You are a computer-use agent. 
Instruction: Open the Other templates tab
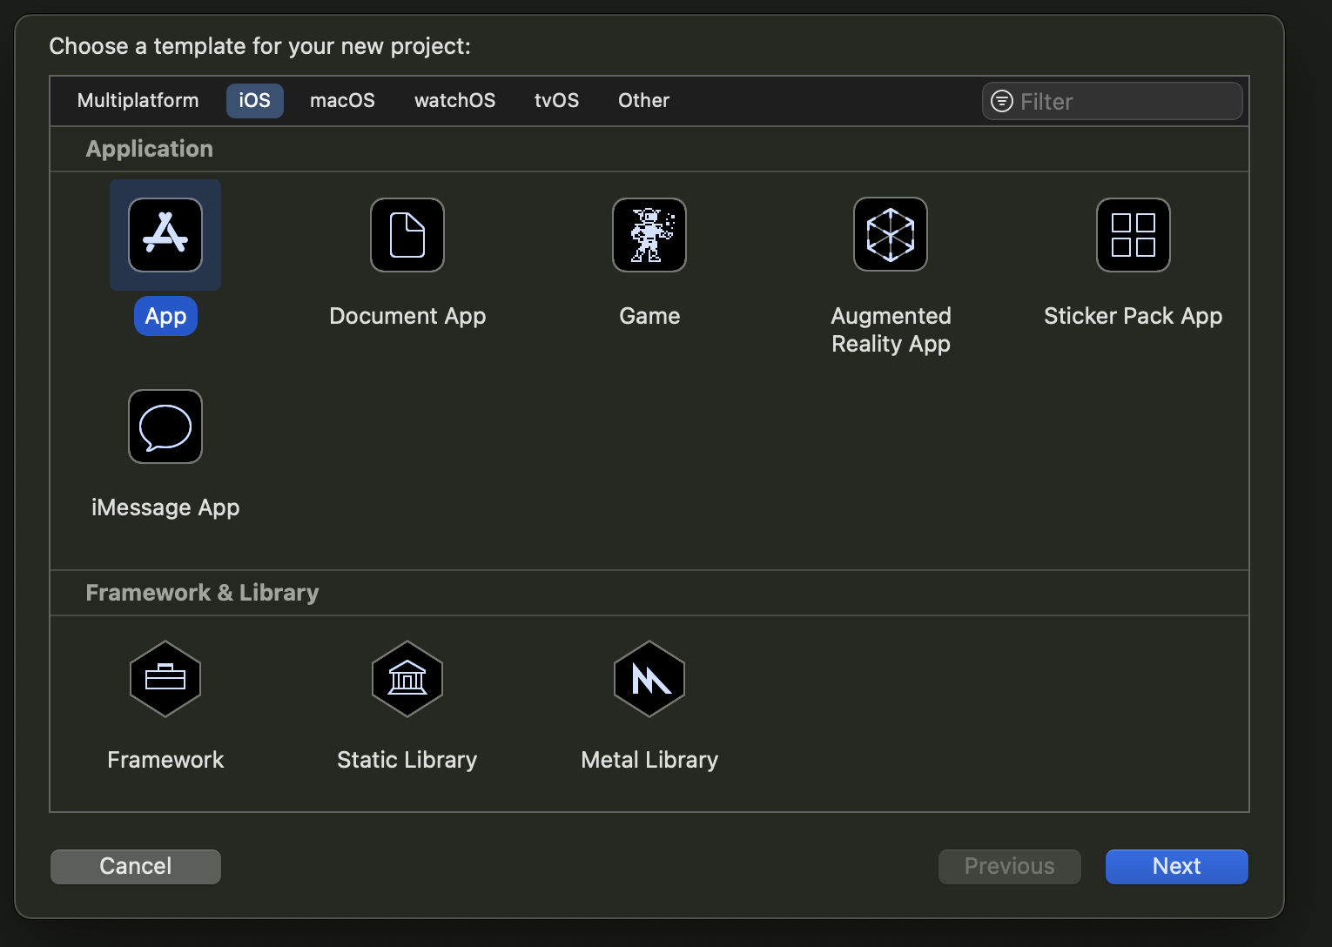point(644,101)
